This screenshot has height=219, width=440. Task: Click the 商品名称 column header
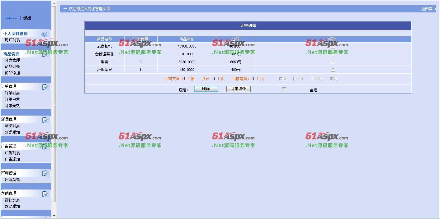pyautogui.click(x=105, y=39)
